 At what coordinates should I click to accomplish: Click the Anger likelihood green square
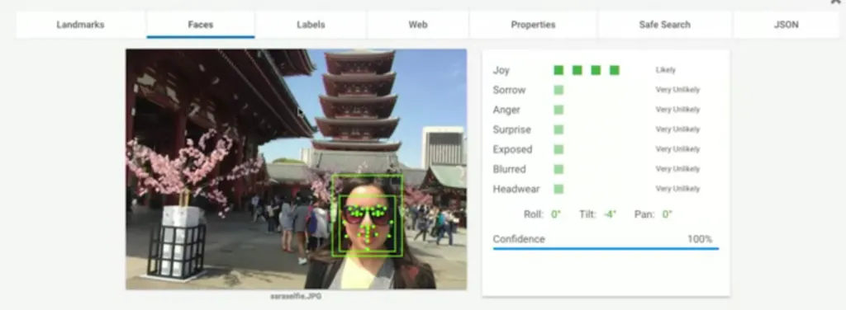(x=558, y=110)
